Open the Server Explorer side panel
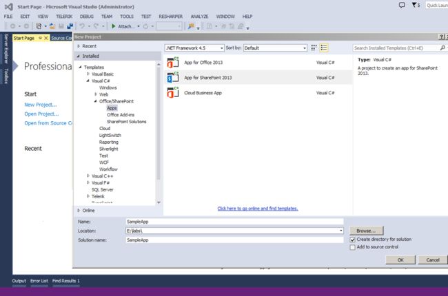 tap(6, 48)
